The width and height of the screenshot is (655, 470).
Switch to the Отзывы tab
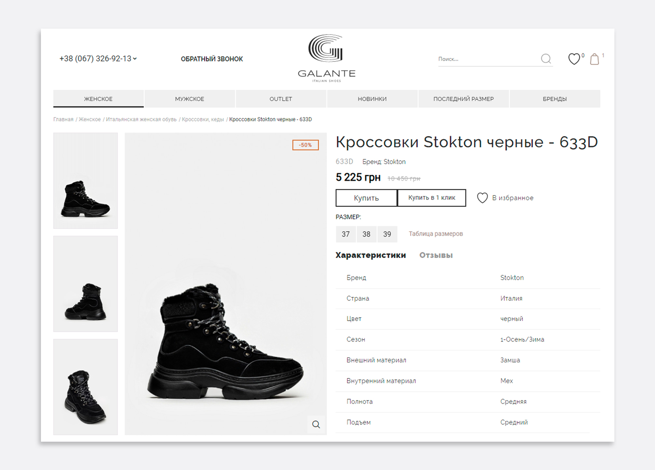tap(436, 255)
